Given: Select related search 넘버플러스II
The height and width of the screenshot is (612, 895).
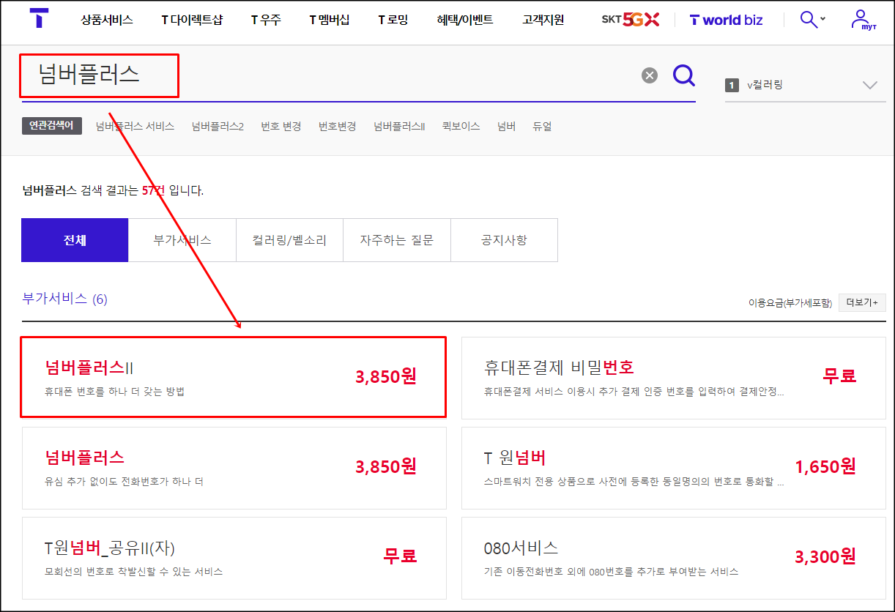Looking at the screenshot, I should pos(399,126).
